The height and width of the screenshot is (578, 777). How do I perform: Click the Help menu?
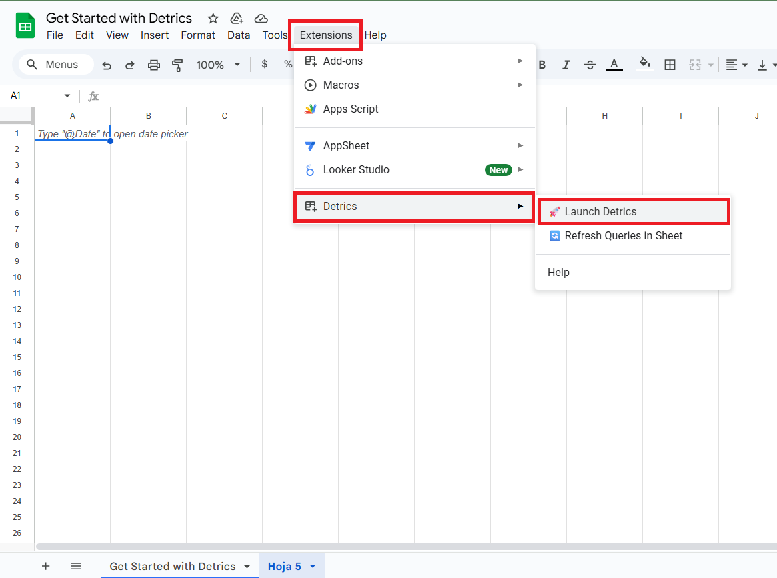376,35
